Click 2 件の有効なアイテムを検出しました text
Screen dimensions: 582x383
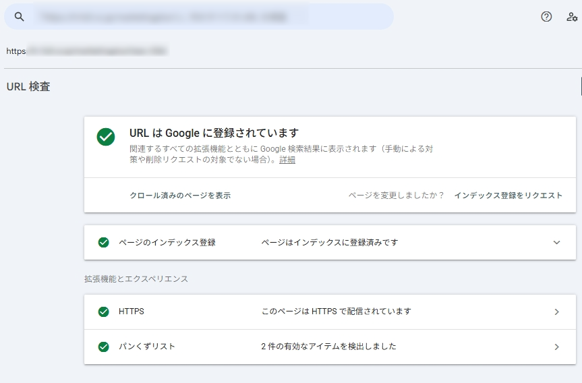[328, 347]
